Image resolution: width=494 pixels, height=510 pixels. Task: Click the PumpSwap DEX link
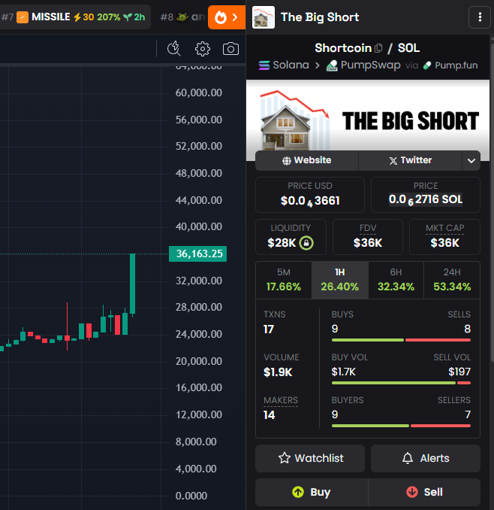pyautogui.click(x=363, y=65)
